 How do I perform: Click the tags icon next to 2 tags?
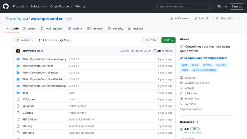[61, 40]
